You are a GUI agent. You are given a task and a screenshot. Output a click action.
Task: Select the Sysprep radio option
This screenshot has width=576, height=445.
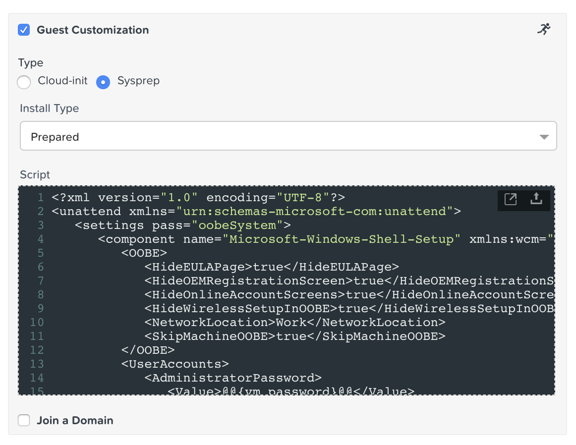point(103,82)
